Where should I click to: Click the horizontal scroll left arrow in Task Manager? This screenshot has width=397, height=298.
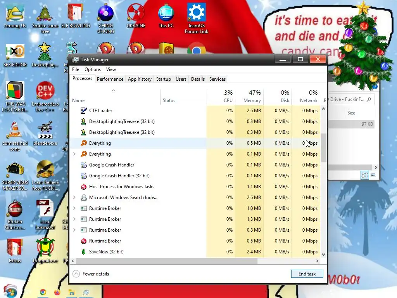point(73,261)
